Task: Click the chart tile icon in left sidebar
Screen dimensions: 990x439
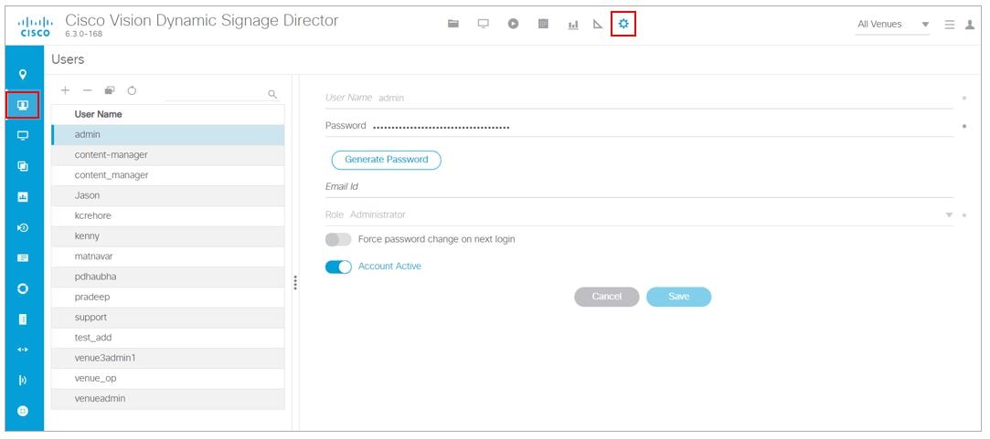Action: (x=24, y=197)
